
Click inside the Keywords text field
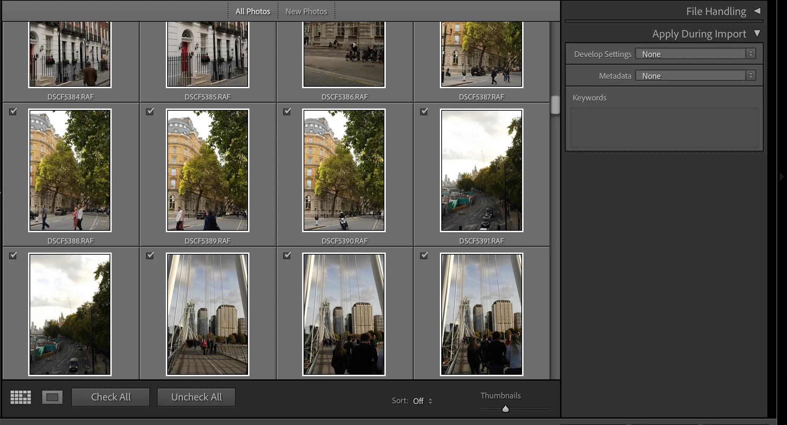click(x=664, y=128)
